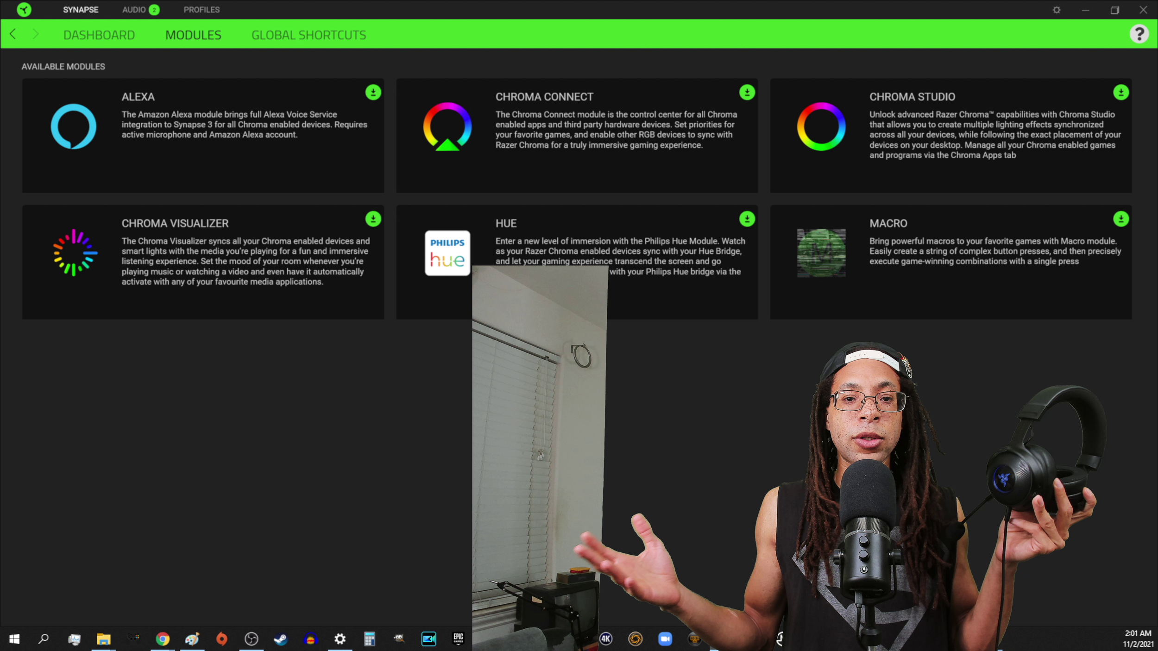Viewport: 1158px width, 651px height.
Task: Click the Macro module image
Action: pyautogui.click(x=821, y=253)
